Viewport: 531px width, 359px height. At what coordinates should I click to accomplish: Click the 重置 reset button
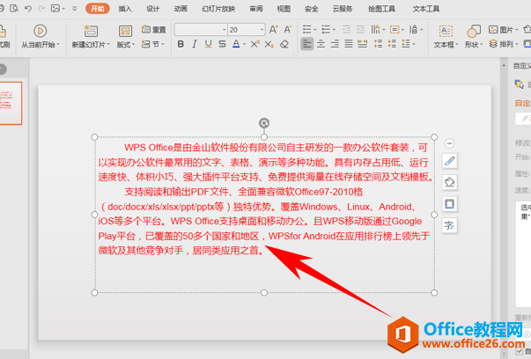(154, 29)
